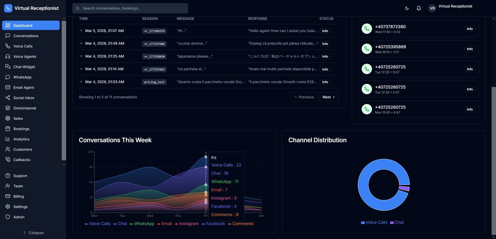Select the Voice Agents sidebar icon
This screenshot has height=239, width=496.
(7, 57)
